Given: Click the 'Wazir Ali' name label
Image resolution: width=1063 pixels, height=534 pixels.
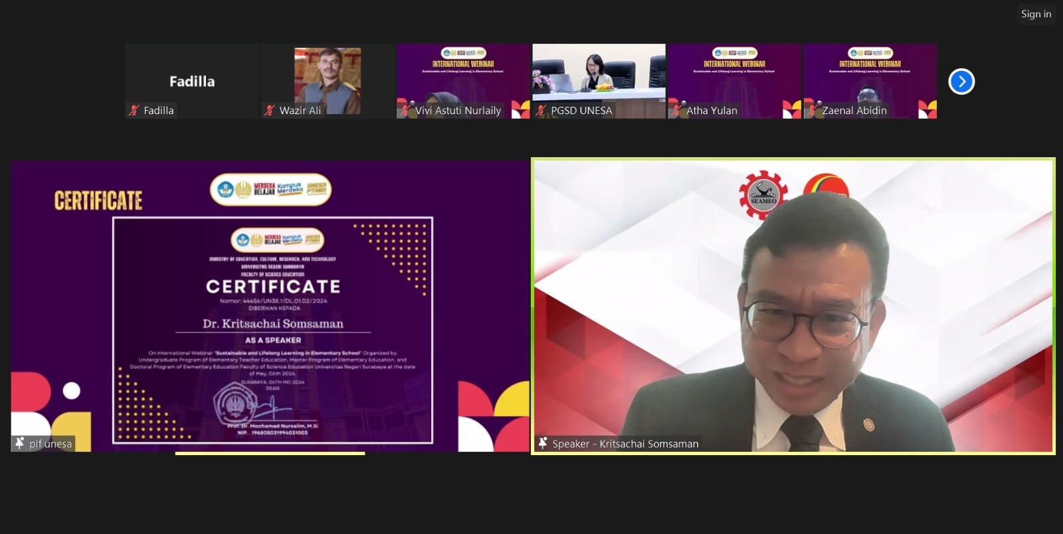Looking at the screenshot, I should pyautogui.click(x=300, y=111).
